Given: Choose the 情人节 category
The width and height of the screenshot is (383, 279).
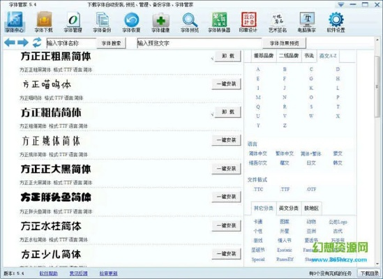Looking at the screenshot, I should (285, 241).
